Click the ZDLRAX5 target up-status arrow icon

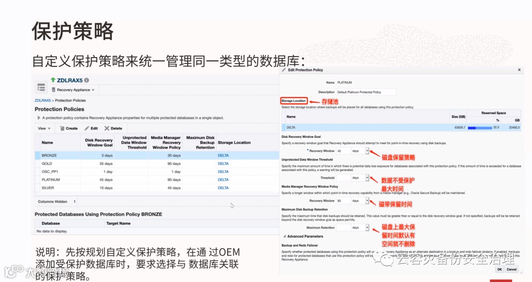coord(53,80)
